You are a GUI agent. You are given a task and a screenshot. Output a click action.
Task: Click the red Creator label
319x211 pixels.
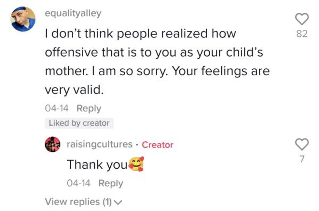click(158, 145)
